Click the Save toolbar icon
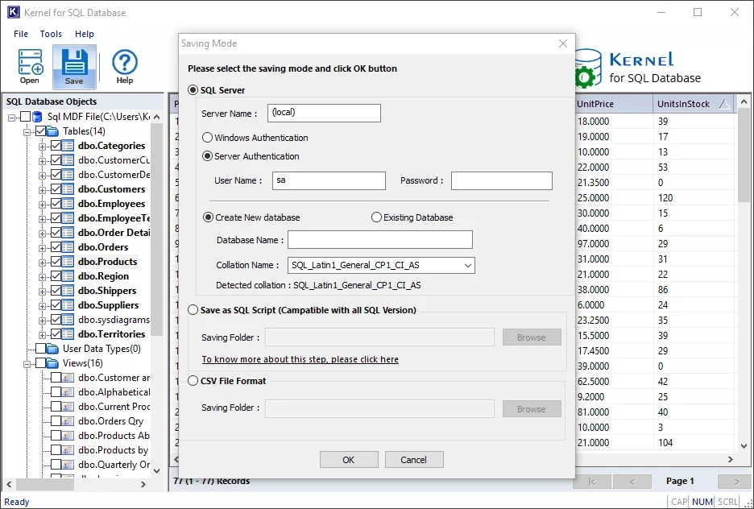Image resolution: width=754 pixels, height=509 pixels. tap(74, 67)
